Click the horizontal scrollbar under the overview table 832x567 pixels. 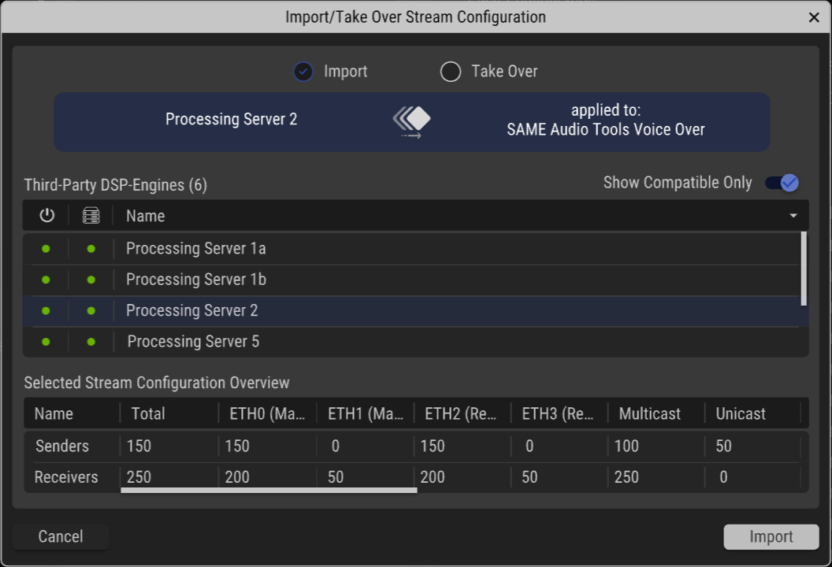pos(269,490)
